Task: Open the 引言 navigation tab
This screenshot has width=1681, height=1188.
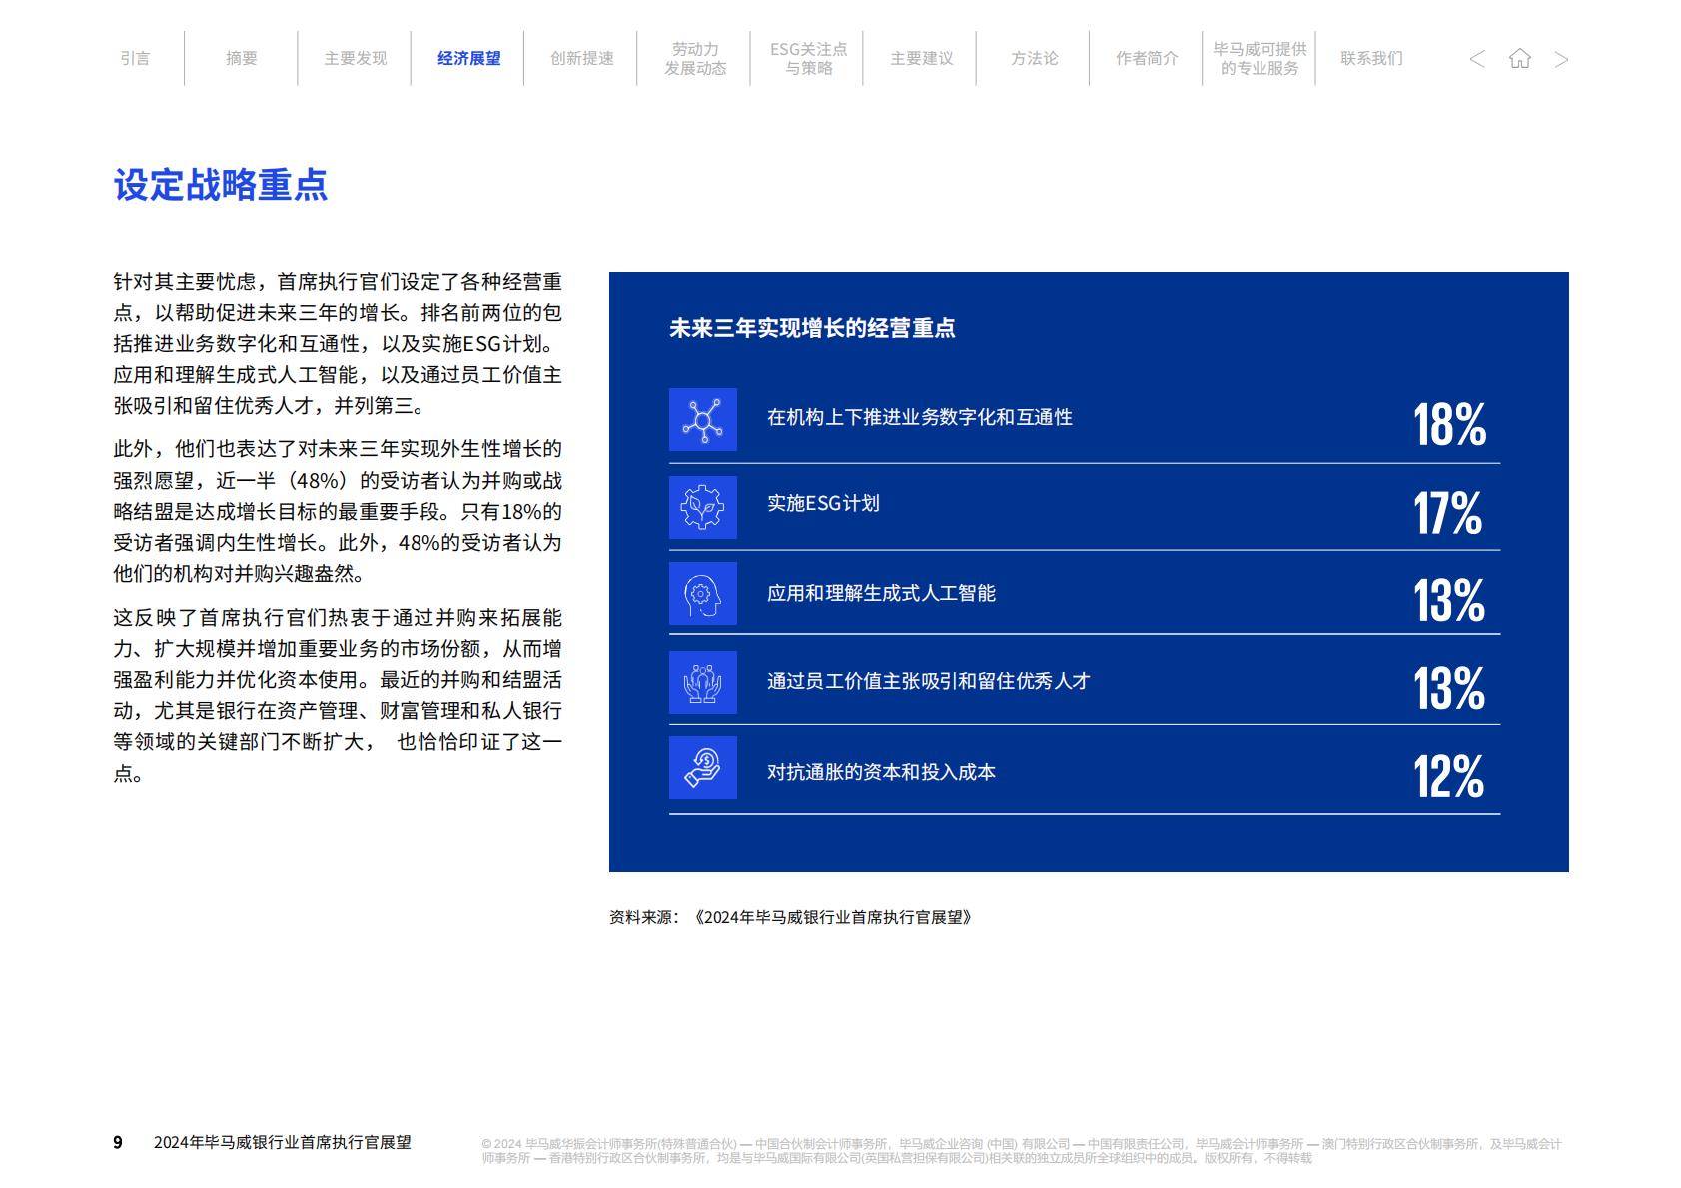Action: click(x=135, y=58)
